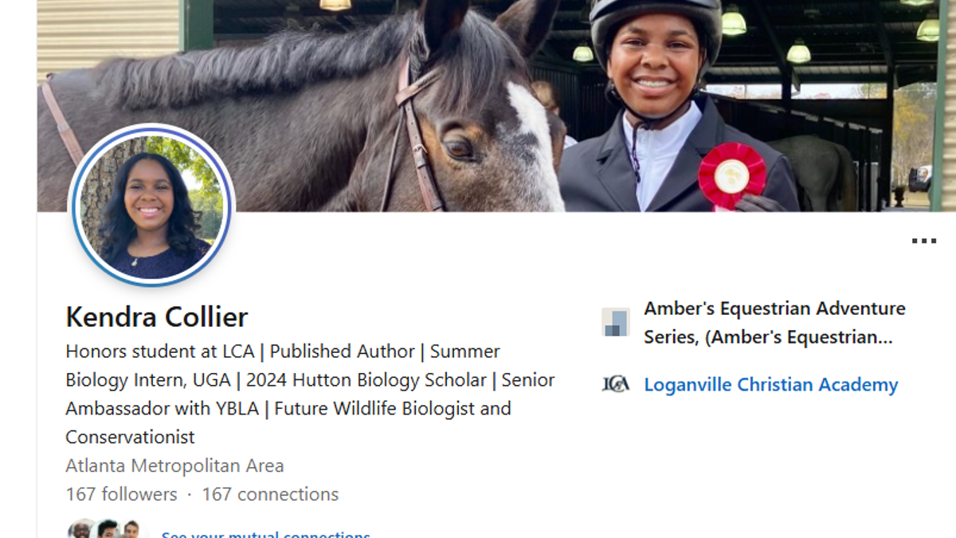The image size is (956, 538).
Task: View Kendra Collier's circular profile photo
Action: 151,206
